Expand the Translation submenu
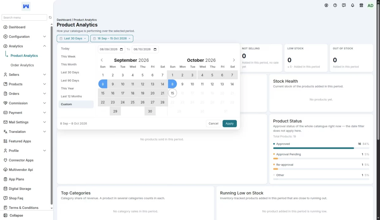Screen dimensions: 380x220 [44, 132]
